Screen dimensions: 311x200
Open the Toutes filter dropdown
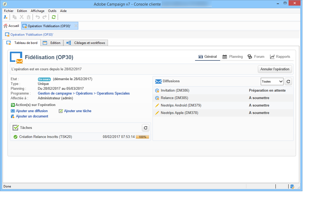click(272, 81)
